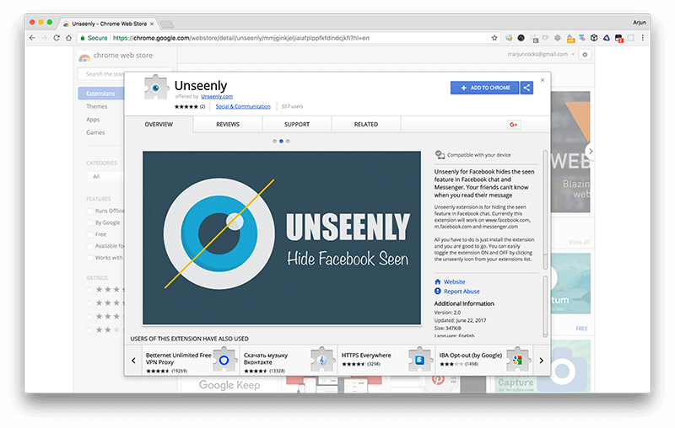
Task: Open the Web Store settings gear
Action: point(586,54)
